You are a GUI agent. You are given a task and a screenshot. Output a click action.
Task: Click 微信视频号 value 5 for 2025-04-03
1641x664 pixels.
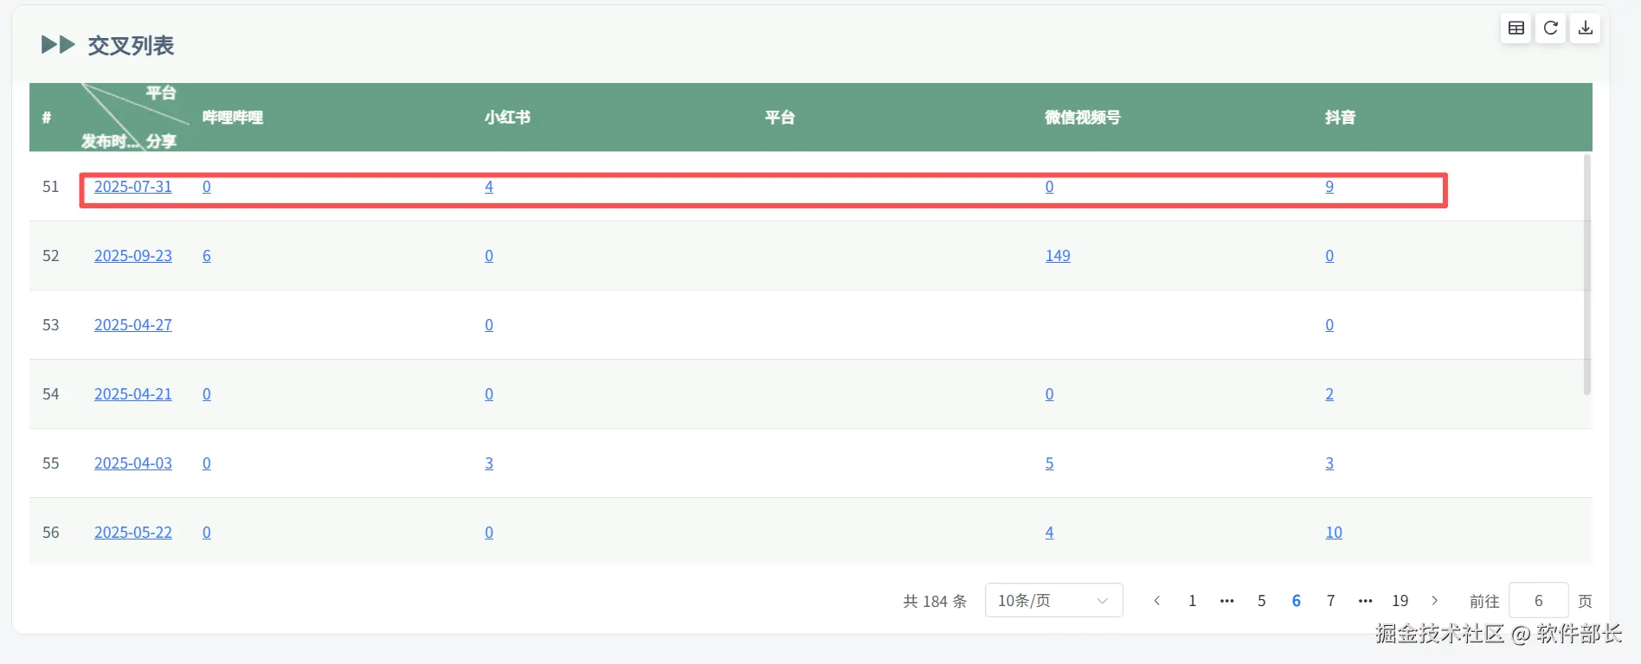click(x=1050, y=463)
